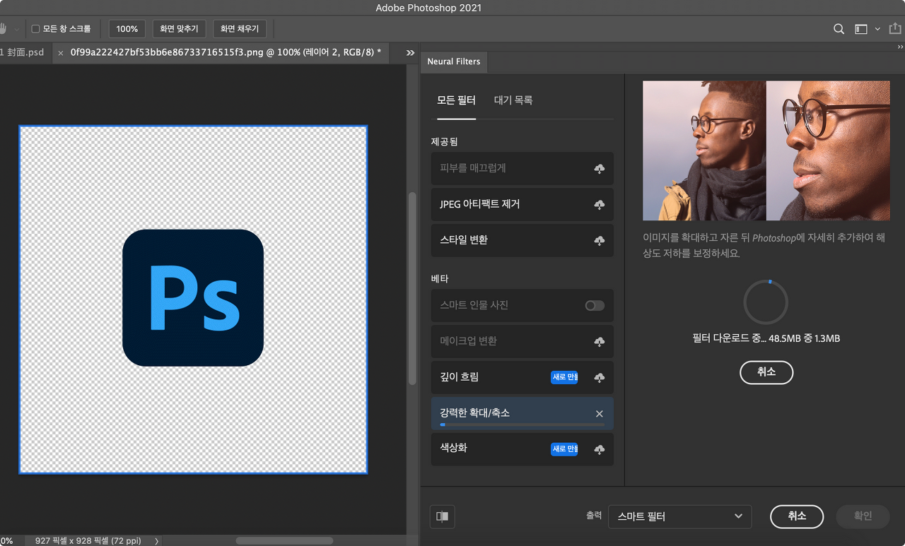Download the 스타일 변환 cloud icon
Screen dimensions: 905x546
(x=600, y=241)
